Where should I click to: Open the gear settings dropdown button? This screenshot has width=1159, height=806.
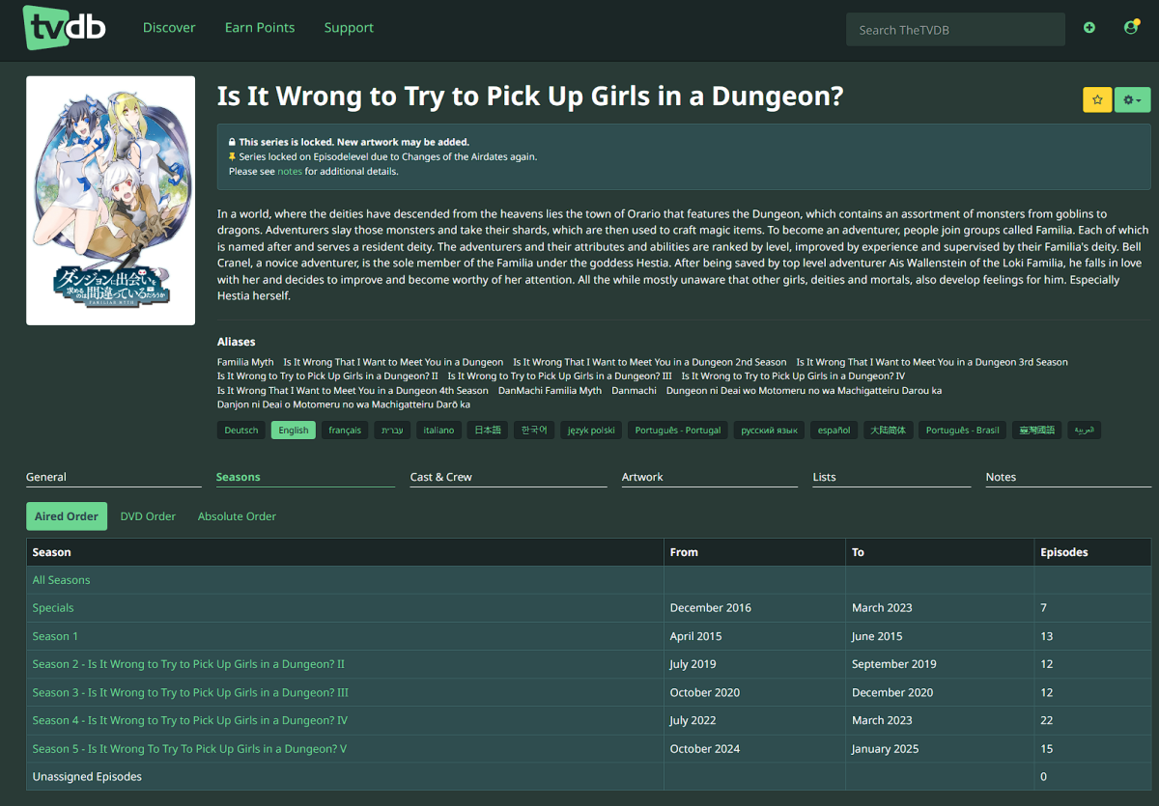point(1128,99)
